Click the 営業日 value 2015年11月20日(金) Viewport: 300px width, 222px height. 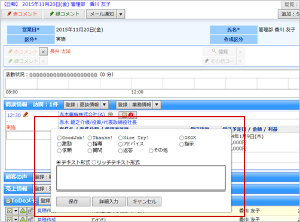(79, 30)
